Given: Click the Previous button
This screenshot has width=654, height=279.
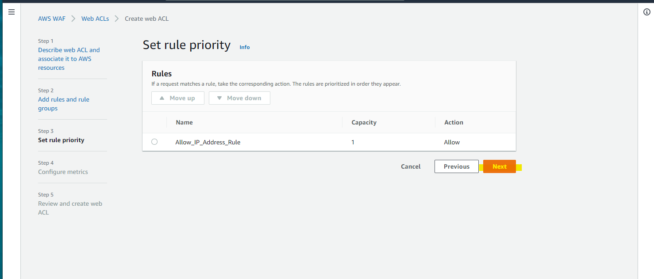Looking at the screenshot, I should (x=456, y=166).
